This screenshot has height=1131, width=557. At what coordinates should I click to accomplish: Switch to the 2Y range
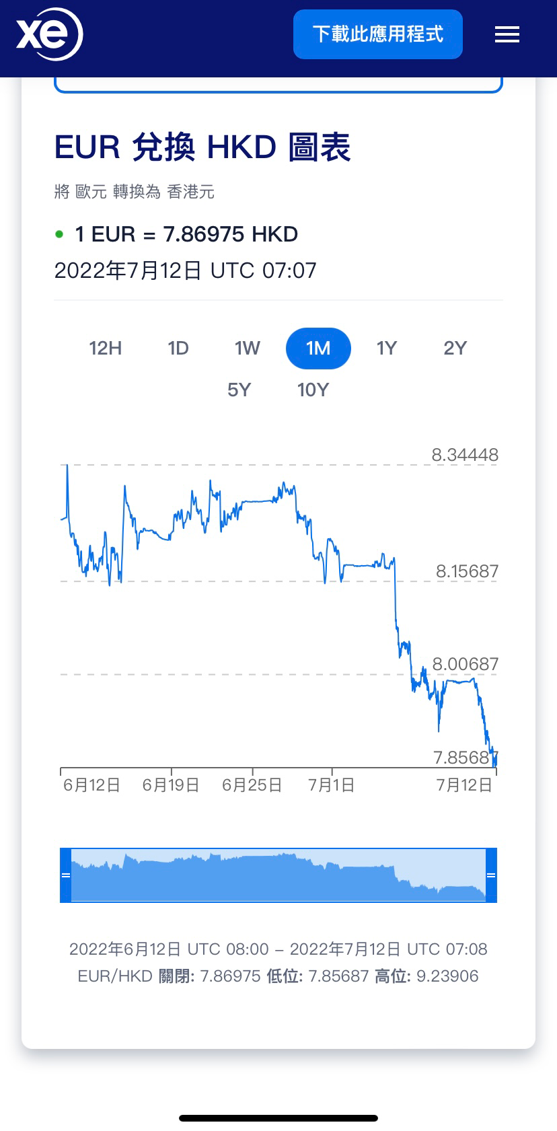pyautogui.click(x=455, y=348)
